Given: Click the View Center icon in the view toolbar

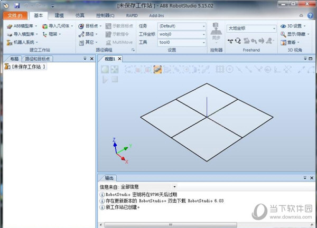Looking at the screenshot, I should pyautogui.click(x=115, y=70).
